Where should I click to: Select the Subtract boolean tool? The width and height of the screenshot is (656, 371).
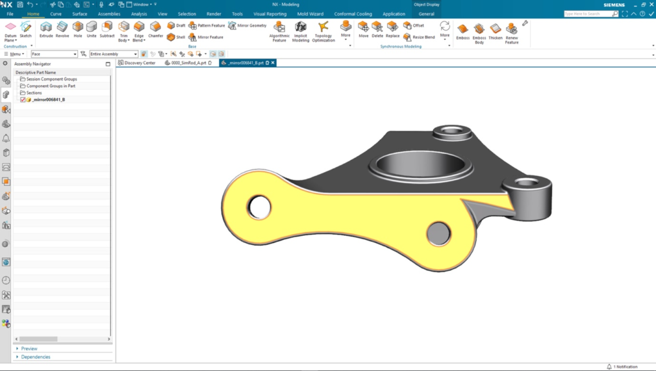(107, 29)
